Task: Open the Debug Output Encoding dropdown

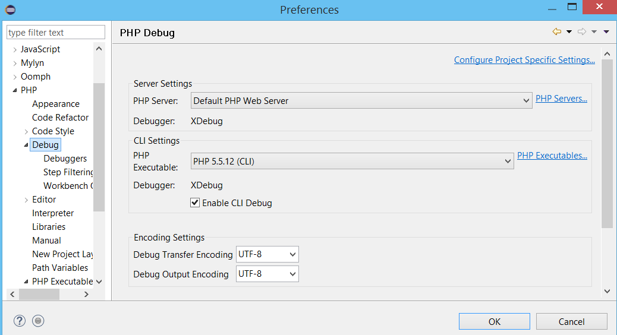Action: coord(267,274)
